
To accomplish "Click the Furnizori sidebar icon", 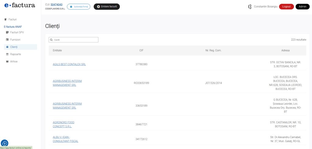I will pyautogui.click(x=7, y=40).
